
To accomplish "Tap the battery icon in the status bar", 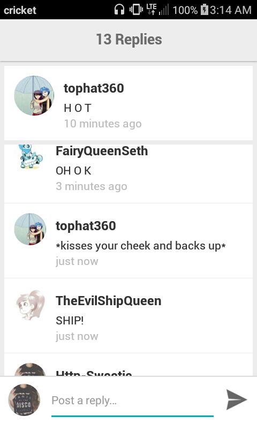I will point(205,10).
